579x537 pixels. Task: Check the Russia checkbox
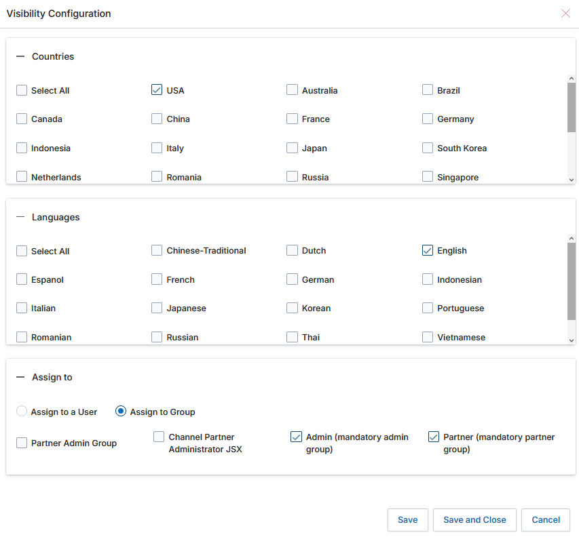292,176
